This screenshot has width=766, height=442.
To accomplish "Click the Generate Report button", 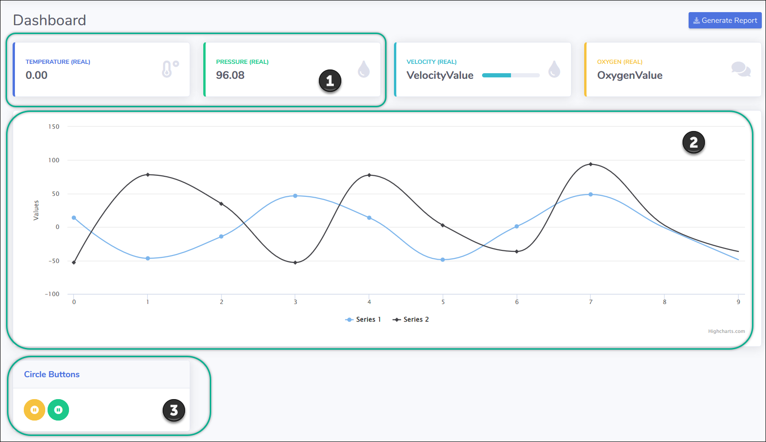I will click(x=725, y=21).
